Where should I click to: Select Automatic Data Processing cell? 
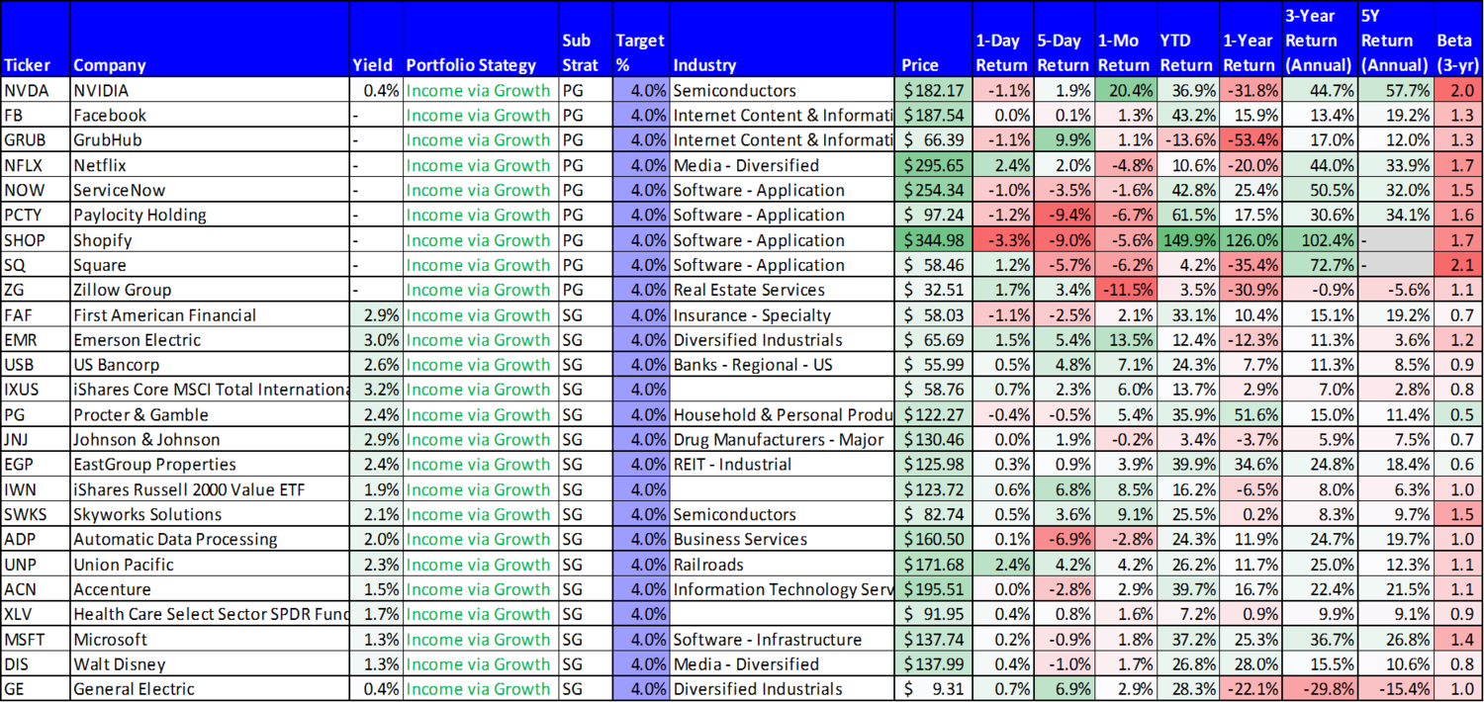(210, 540)
